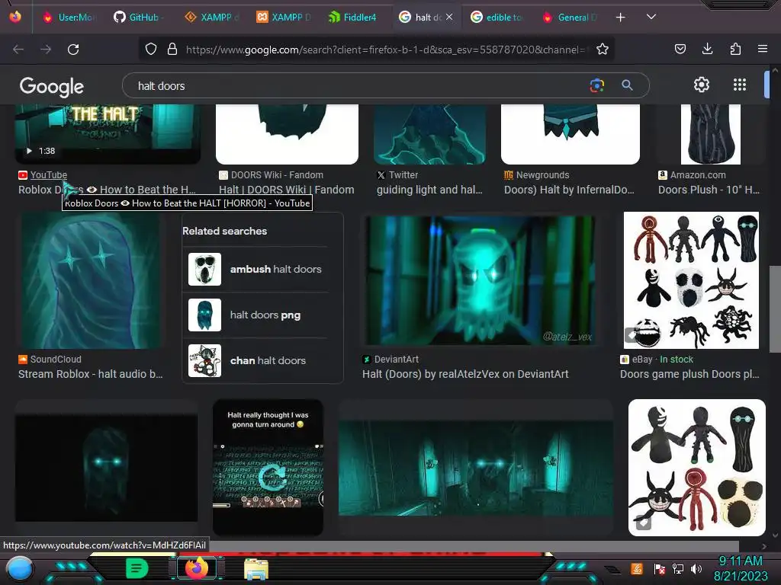Open the volume speaker tray icon
The image size is (781, 585).
click(x=696, y=568)
